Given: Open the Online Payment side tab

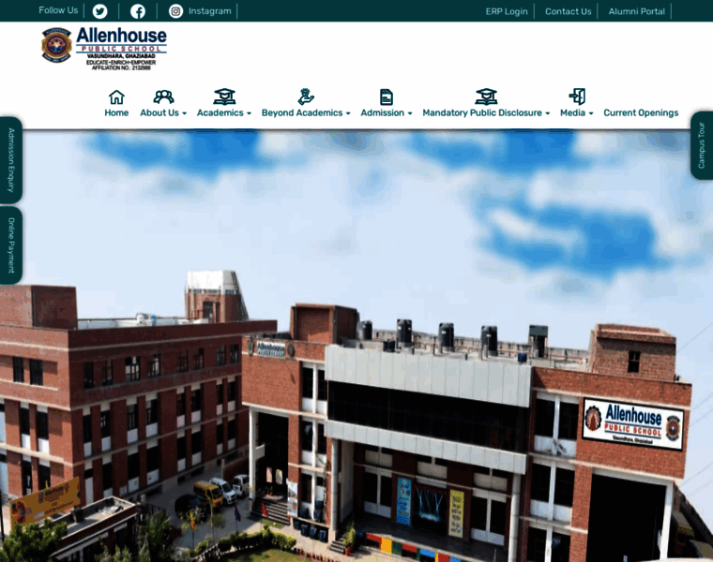Looking at the screenshot, I should (x=11, y=245).
